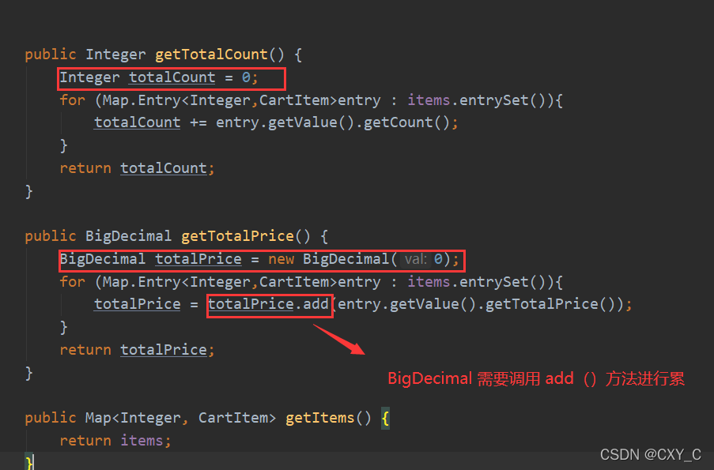Image resolution: width=714 pixels, height=470 pixels.
Task: Click the Integer return type of getTotalCount
Action: point(115,55)
